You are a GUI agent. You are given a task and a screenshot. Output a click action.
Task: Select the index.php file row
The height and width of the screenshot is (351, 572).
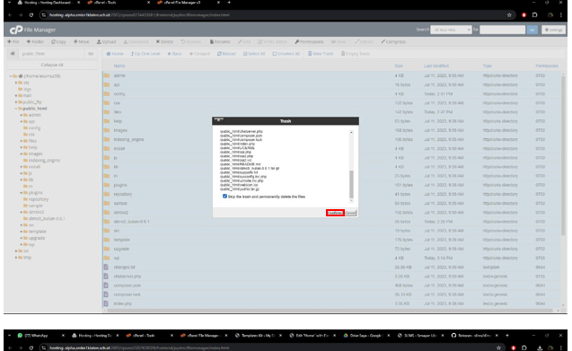pos(331,303)
